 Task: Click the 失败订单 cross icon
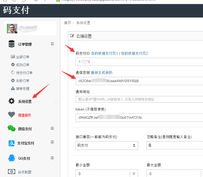click(x=13, y=80)
